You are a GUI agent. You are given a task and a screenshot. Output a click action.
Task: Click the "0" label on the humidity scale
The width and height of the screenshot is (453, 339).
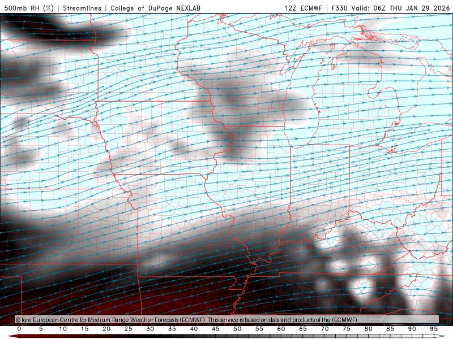(19, 329)
